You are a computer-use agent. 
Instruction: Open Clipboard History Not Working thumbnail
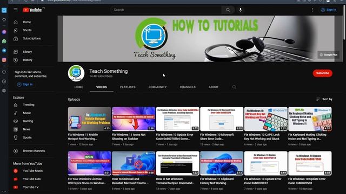pyautogui.click(x=222, y=163)
